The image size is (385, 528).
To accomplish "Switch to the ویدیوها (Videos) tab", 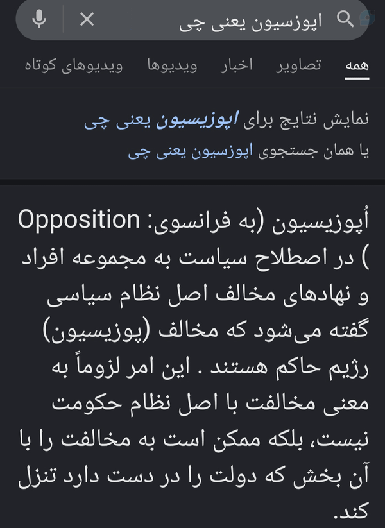I will [172, 65].
